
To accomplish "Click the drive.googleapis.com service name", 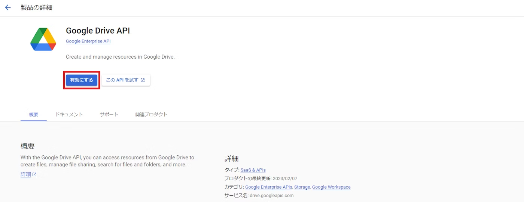I will pyautogui.click(x=272, y=196).
